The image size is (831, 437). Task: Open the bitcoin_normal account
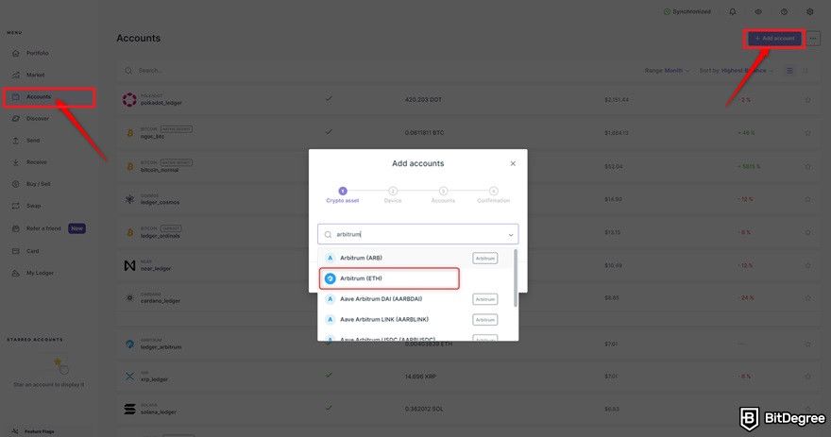tap(467, 166)
